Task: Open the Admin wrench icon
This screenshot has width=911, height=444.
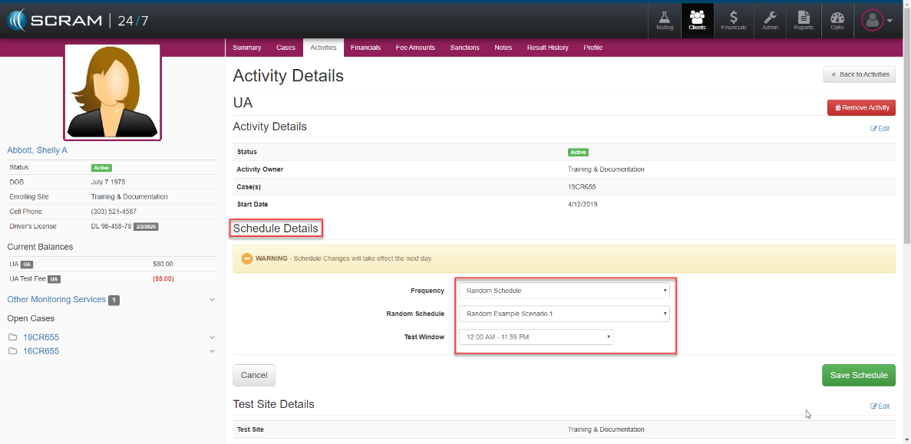Action: point(769,20)
